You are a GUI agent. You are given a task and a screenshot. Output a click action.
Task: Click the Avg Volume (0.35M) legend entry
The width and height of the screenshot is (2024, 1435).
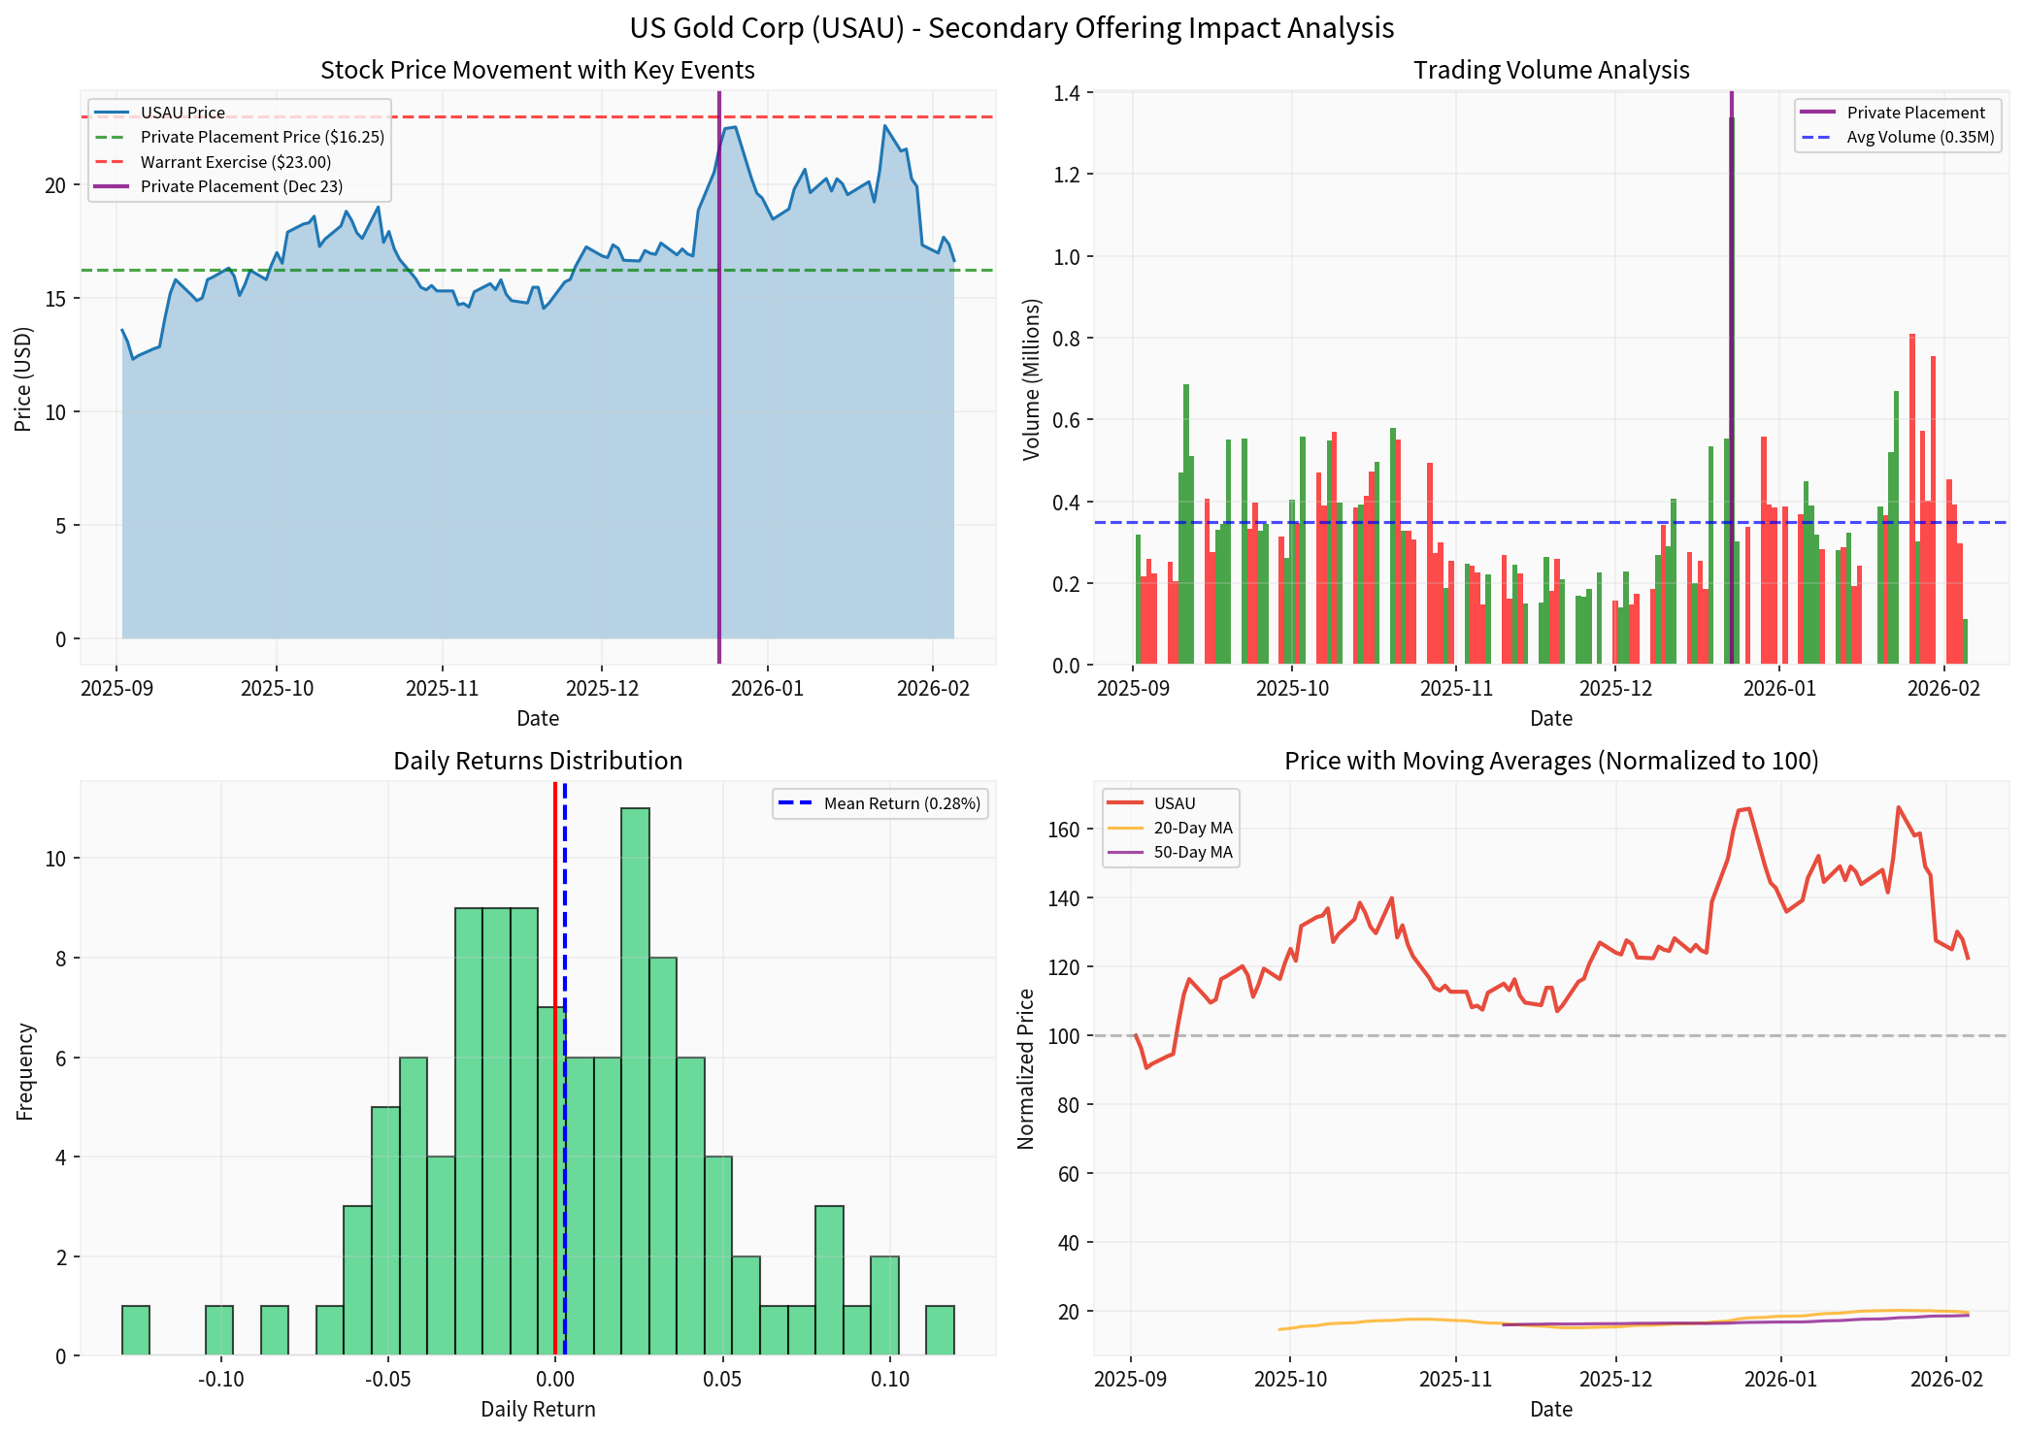pos(1919,137)
